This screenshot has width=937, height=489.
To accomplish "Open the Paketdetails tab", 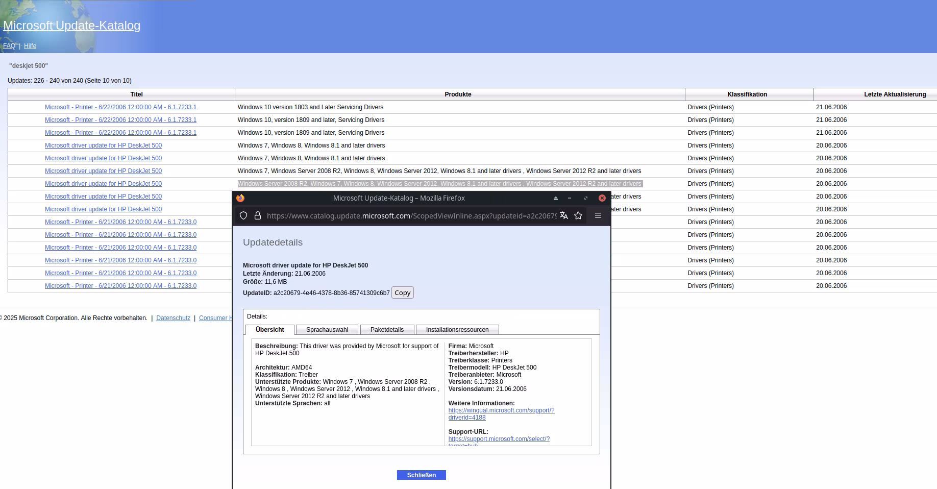I will pos(387,330).
